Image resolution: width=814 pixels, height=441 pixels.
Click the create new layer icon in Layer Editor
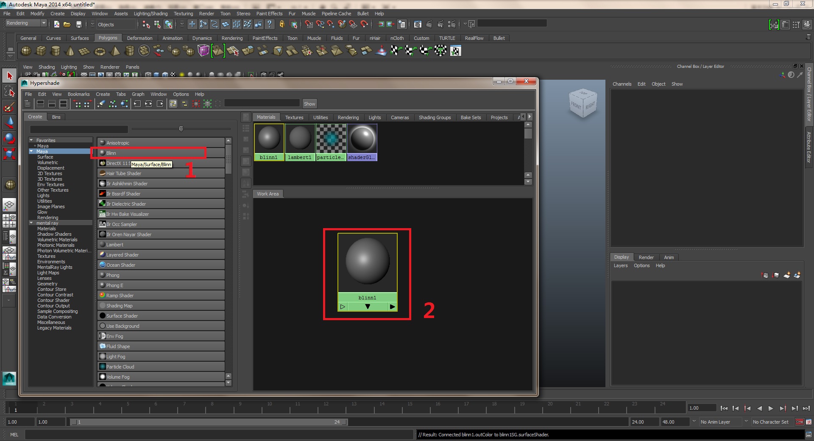tap(787, 275)
